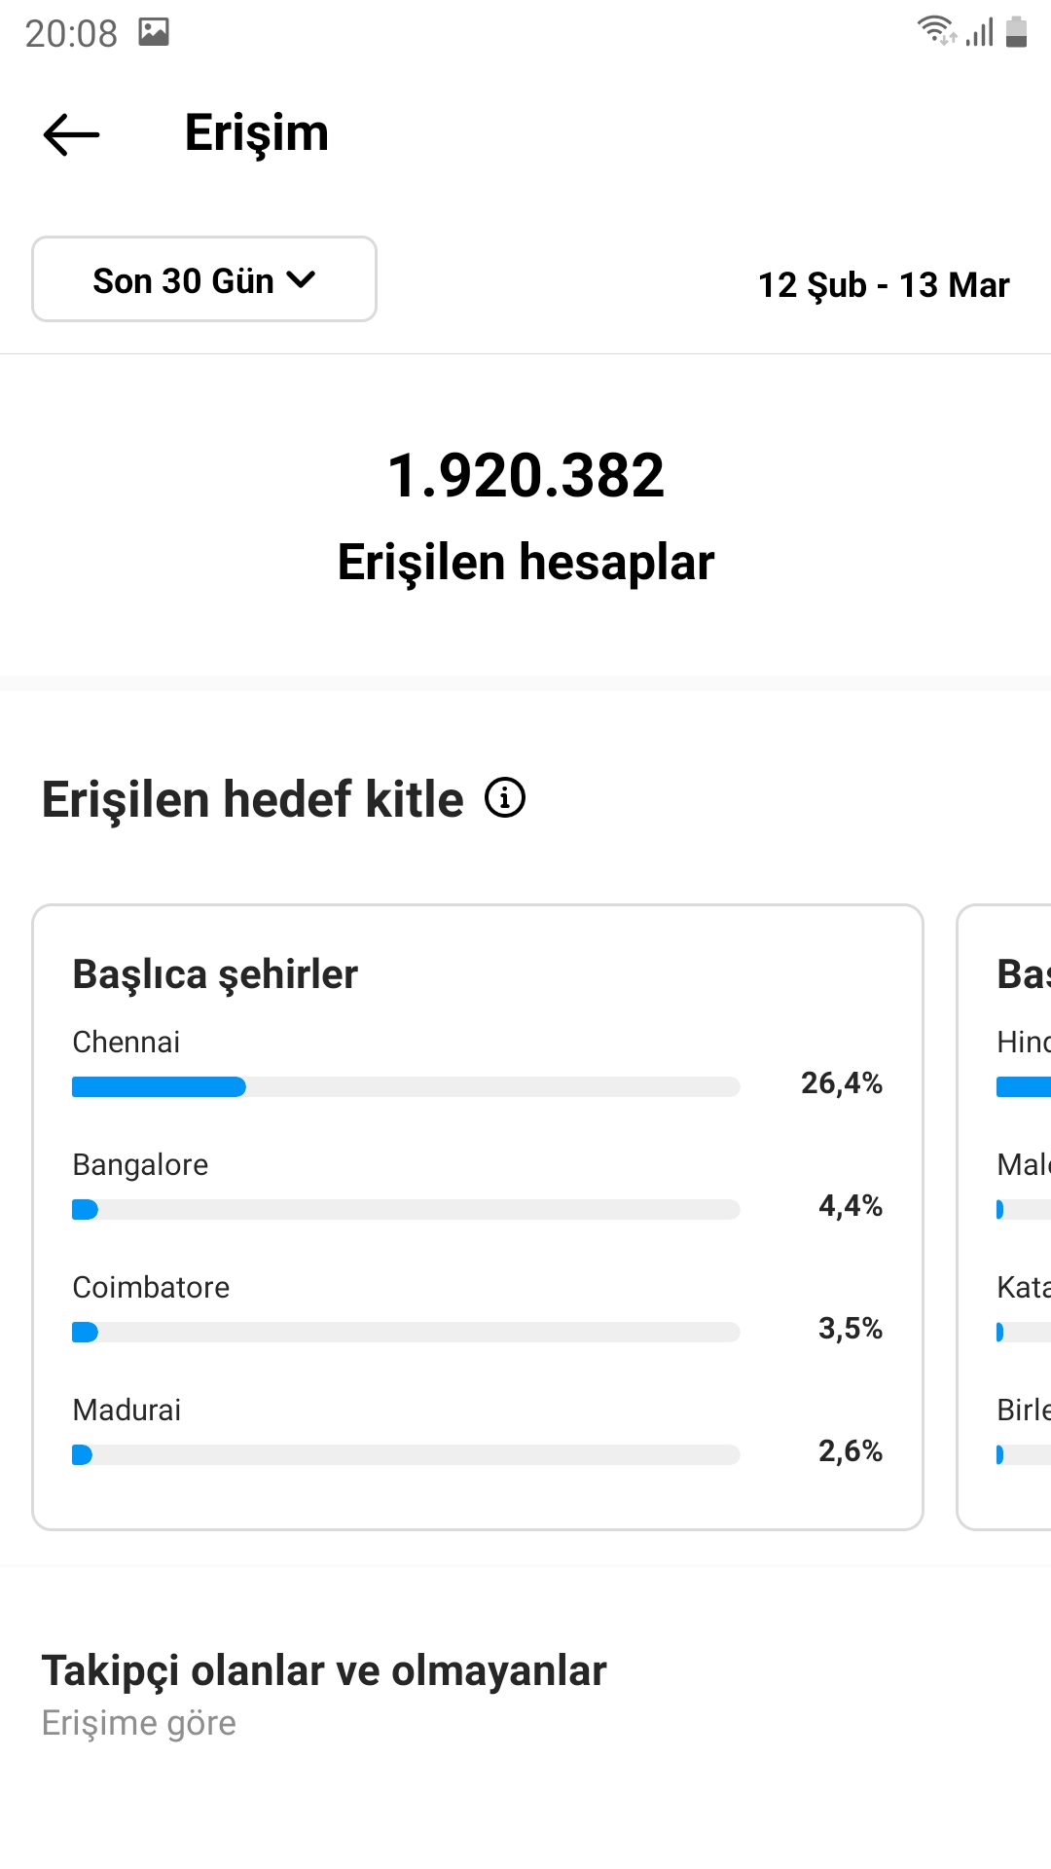Tap the chevron arrow in Son 30 Gün

[302, 280]
